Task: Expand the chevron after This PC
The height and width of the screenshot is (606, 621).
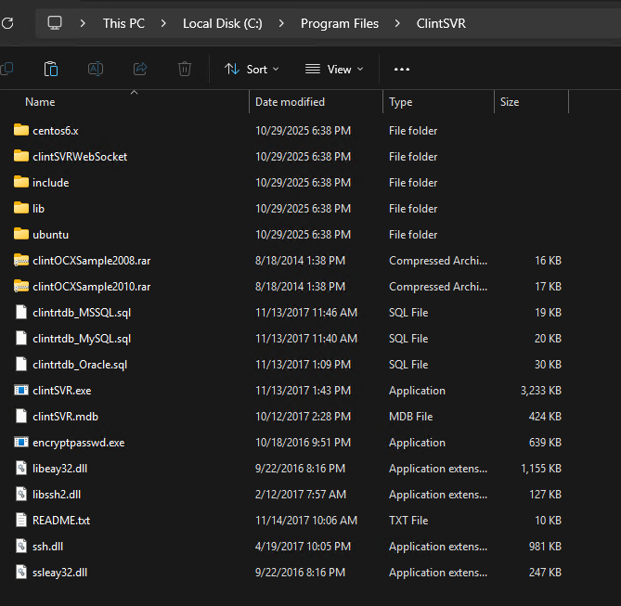Action: (163, 23)
